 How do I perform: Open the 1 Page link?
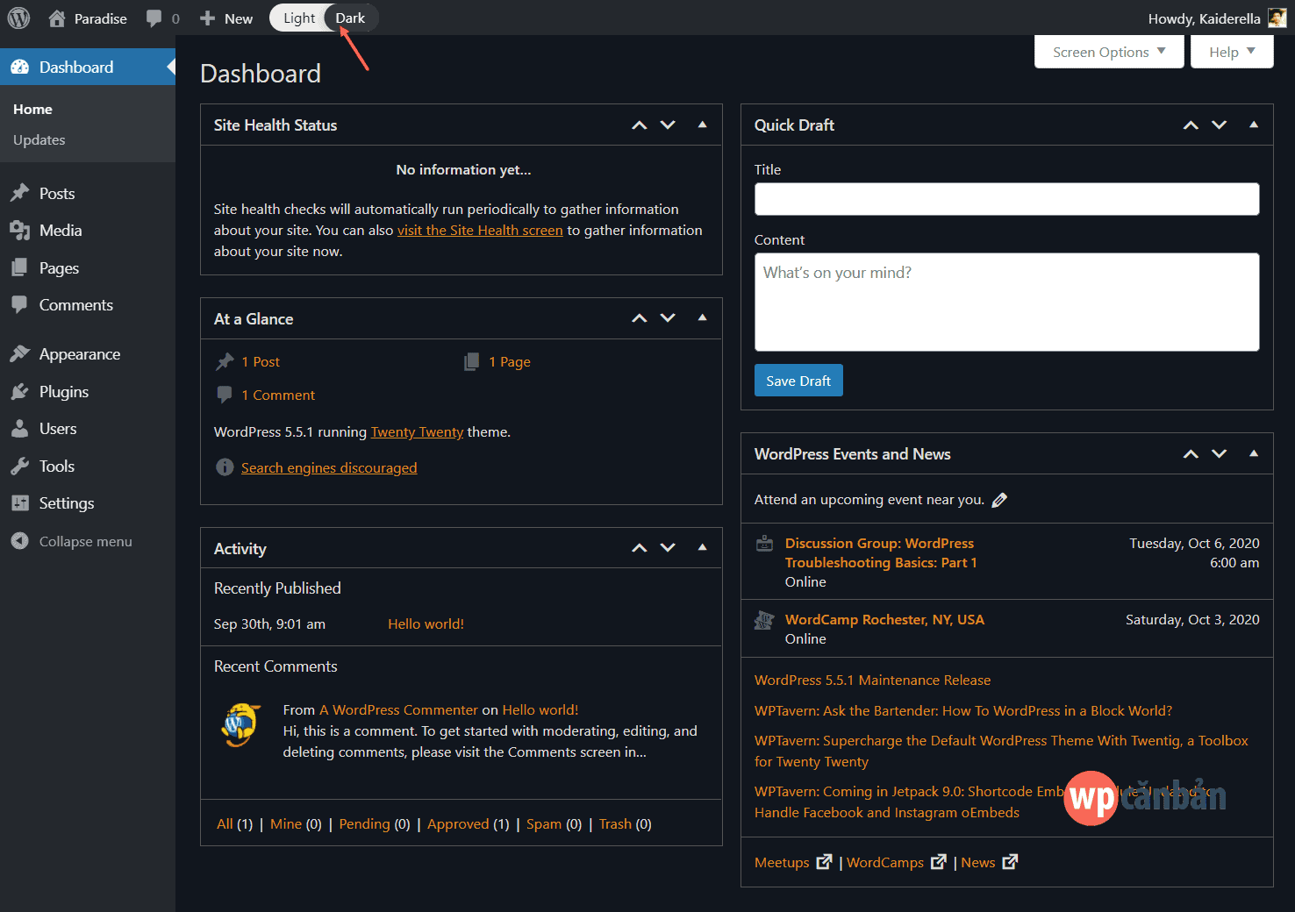(510, 362)
